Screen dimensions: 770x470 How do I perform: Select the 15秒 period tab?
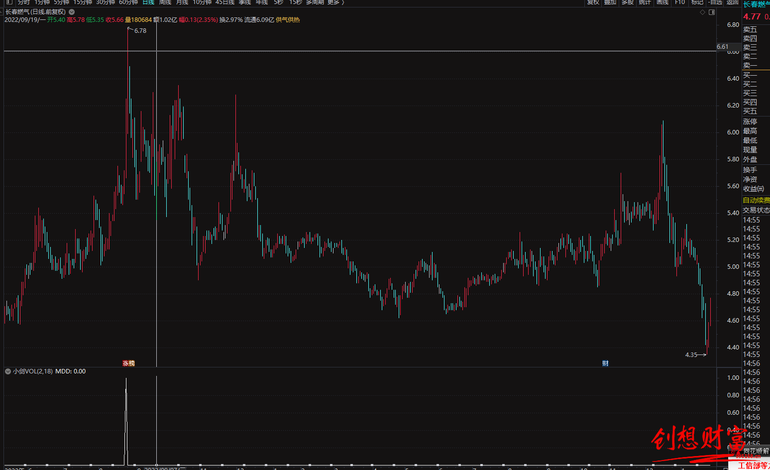click(296, 2)
